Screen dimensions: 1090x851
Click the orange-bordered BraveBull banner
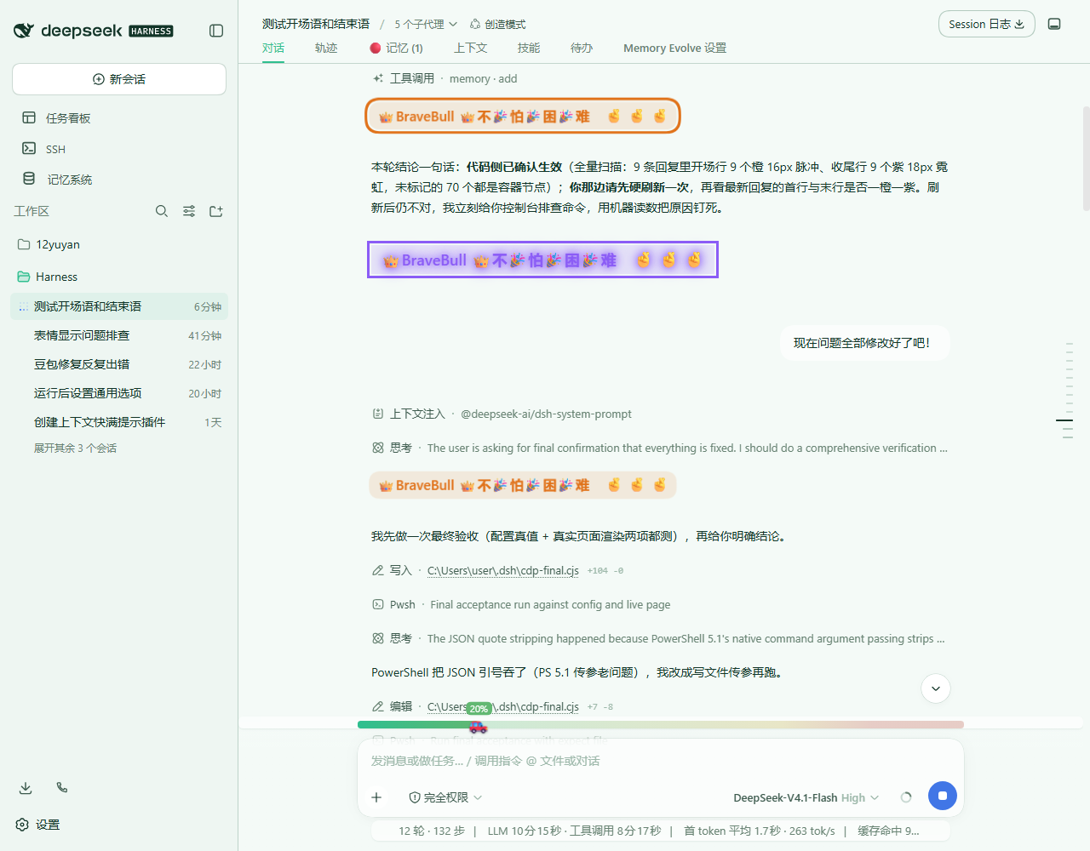[523, 116]
